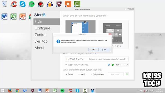Image resolution: width=165 pixels, height=93 pixels.
Task: Choose the Windows 7 style menu thumbnail
Action: pyautogui.click(x=80, y=27)
